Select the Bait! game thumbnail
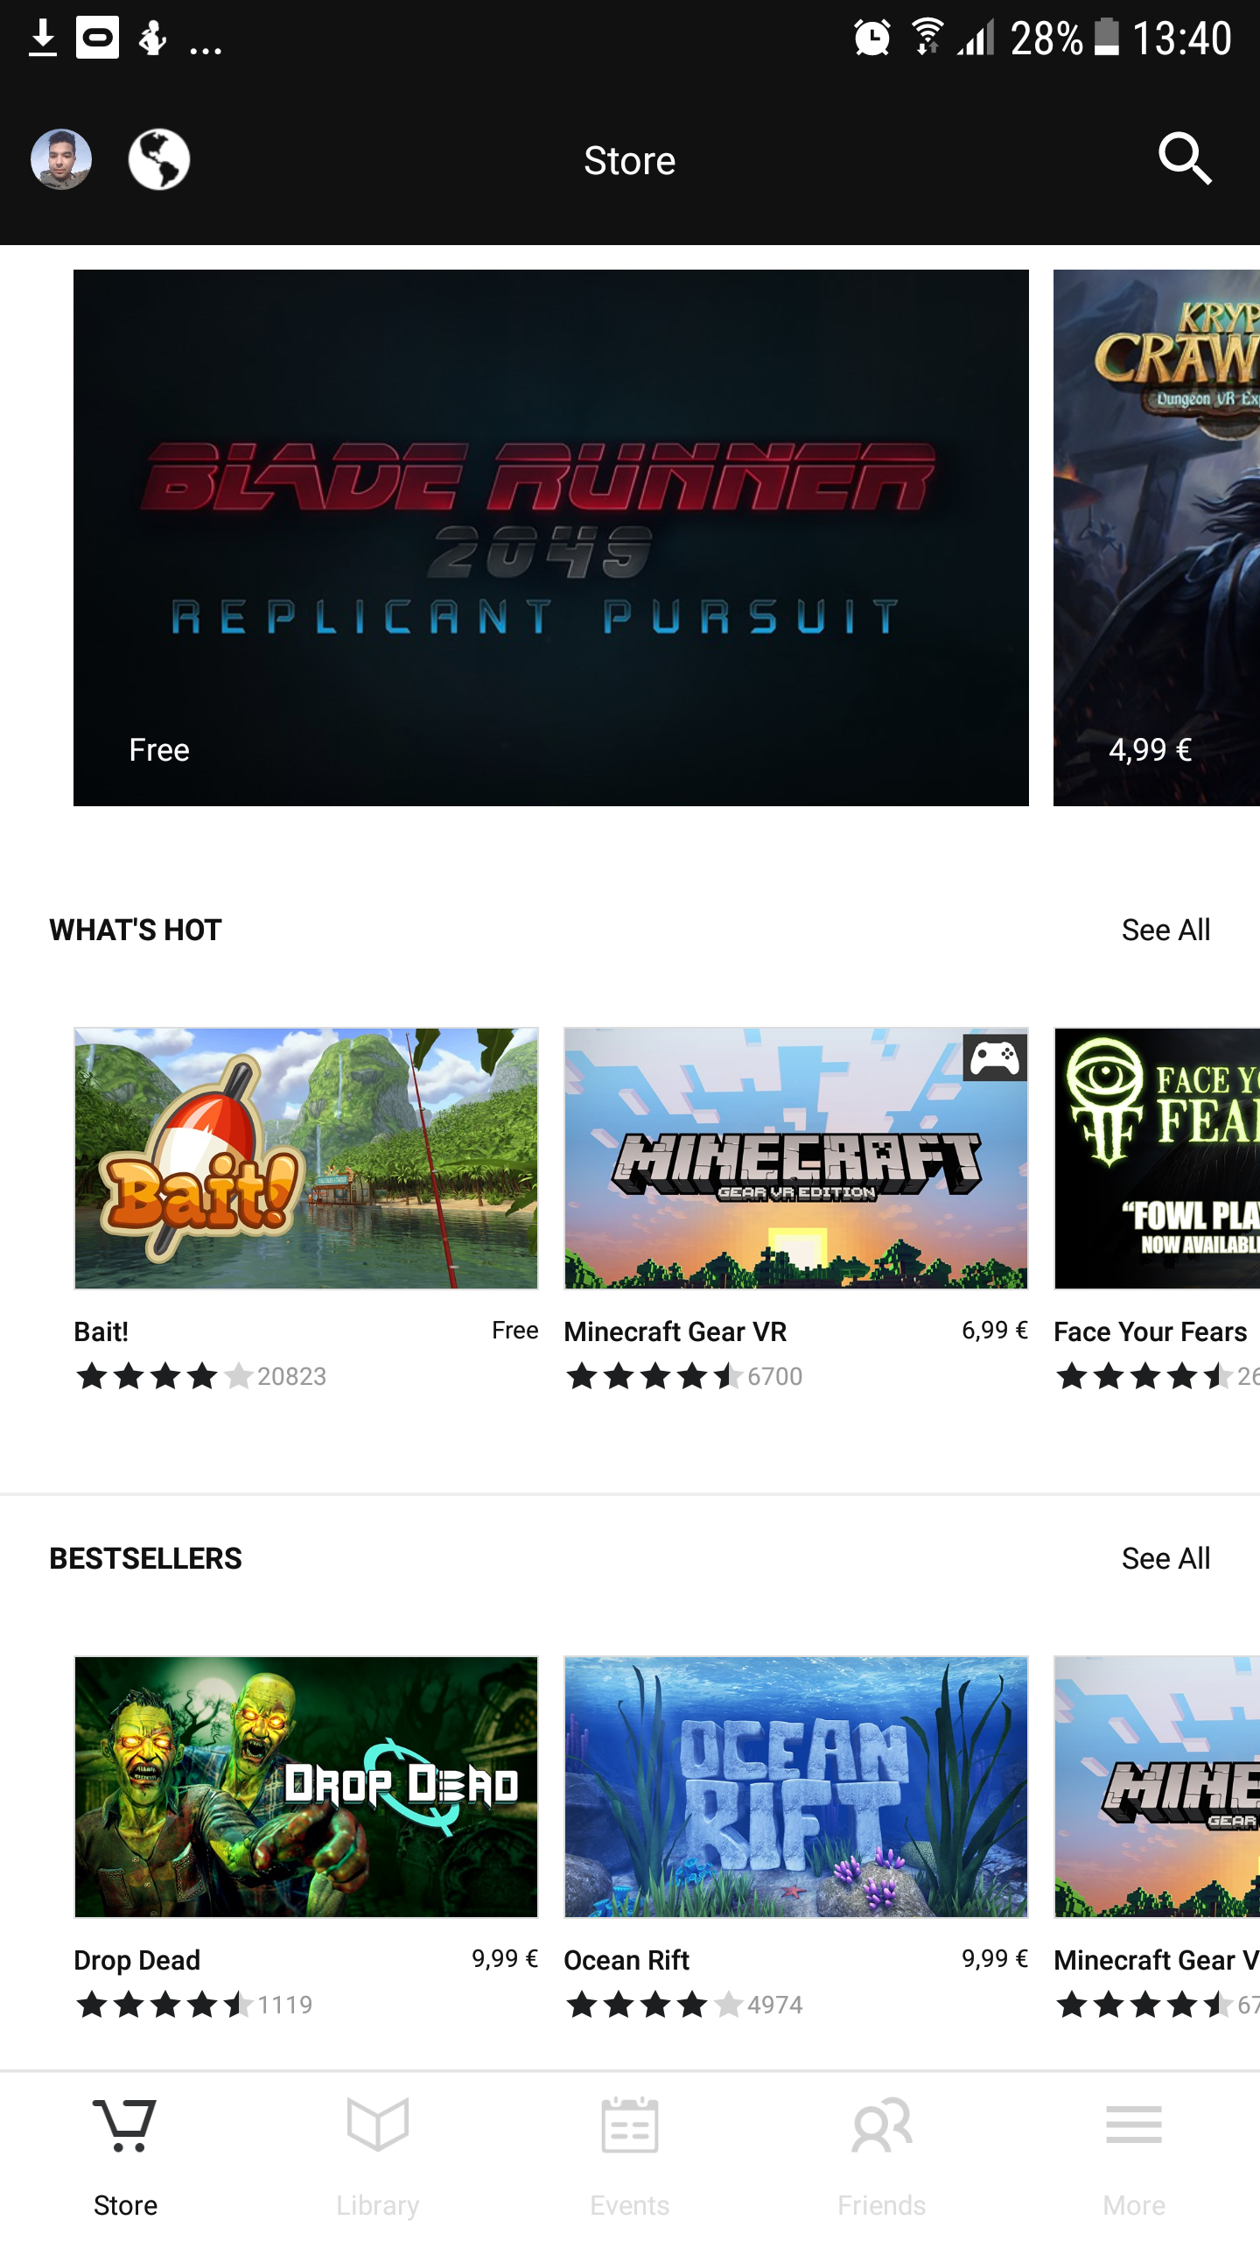Image resolution: width=1260 pixels, height=2241 pixels. point(306,1158)
